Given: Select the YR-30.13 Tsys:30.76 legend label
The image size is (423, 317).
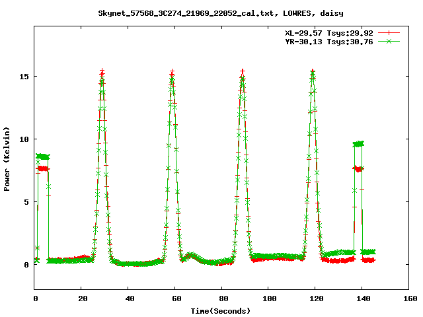Looking at the screenshot, I should [329, 42].
